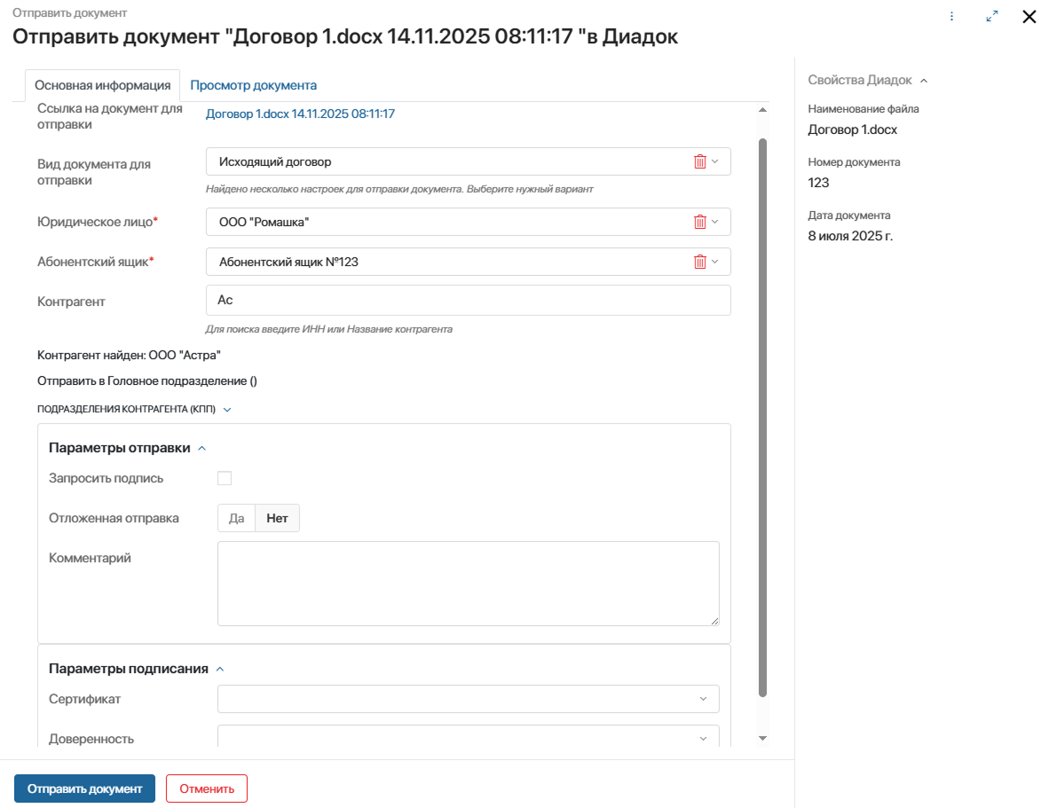This screenshot has height=808, width=1041.
Task: Open Вид документа dropdown arrow
Action: tap(715, 161)
